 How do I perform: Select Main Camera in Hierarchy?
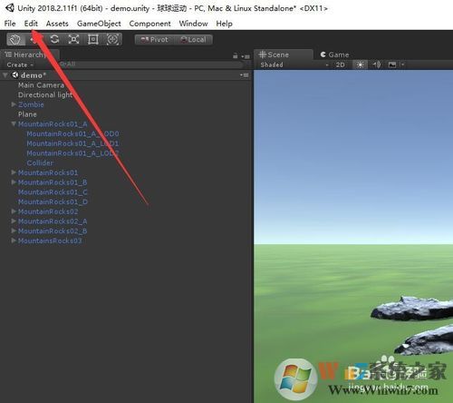(41, 85)
